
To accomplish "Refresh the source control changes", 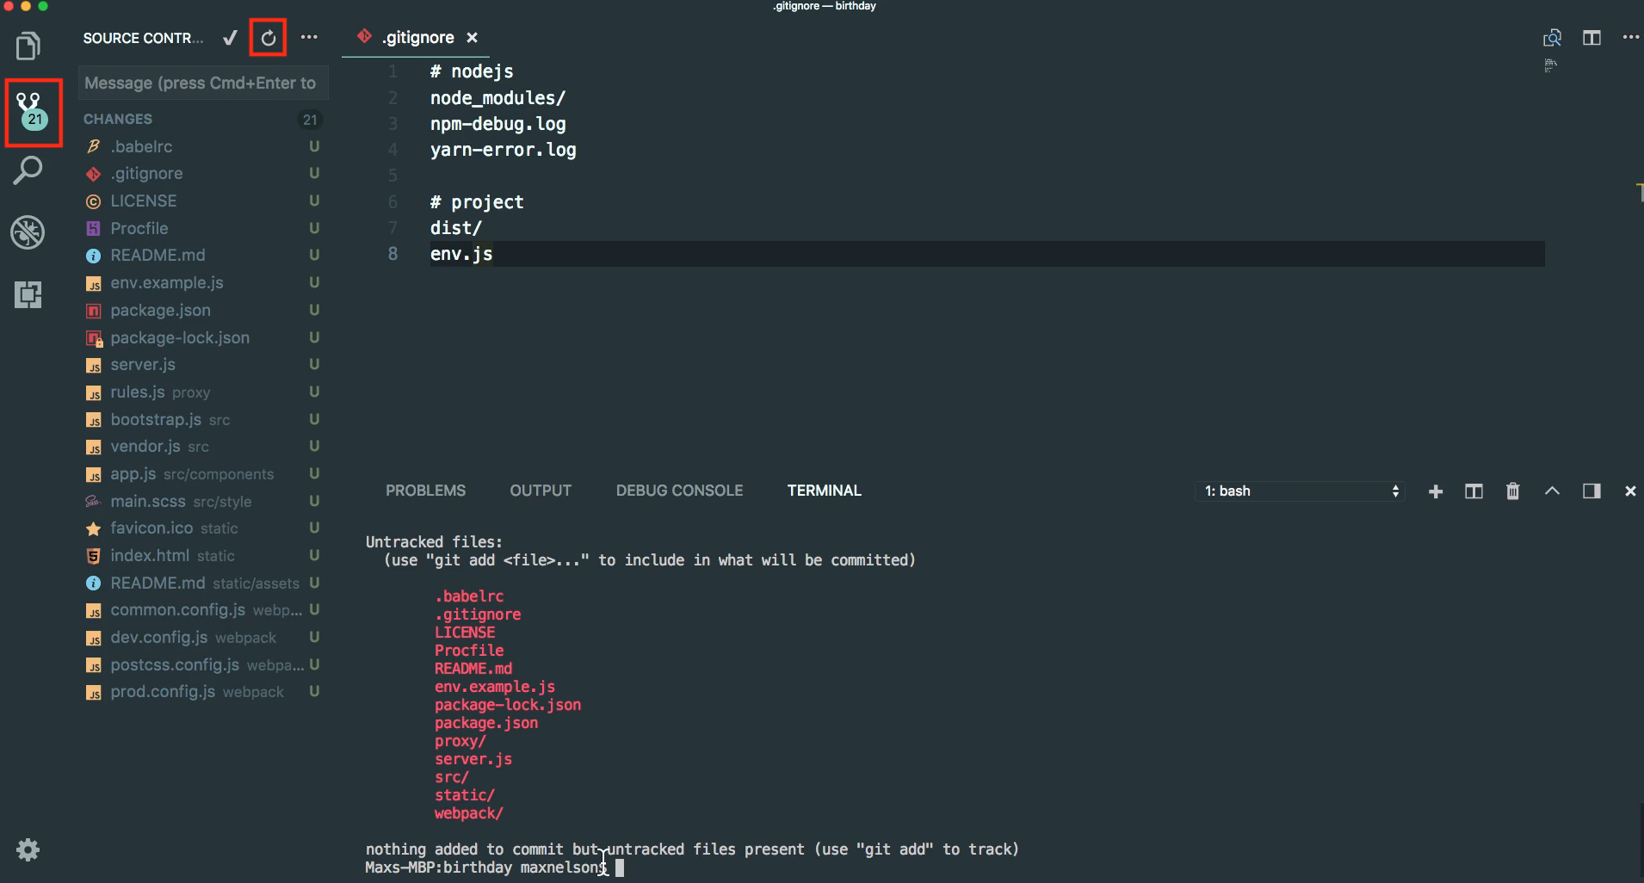I will (x=269, y=38).
